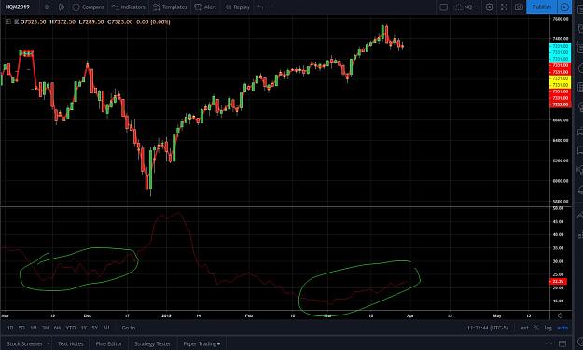The height and width of the screenshot is (350, 583).
Task: Switch to the Stock Screener tab
Action: pyautogui.click(x=25, y=344)
